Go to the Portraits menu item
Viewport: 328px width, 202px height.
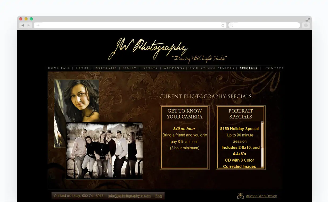(x=106, y=68)
